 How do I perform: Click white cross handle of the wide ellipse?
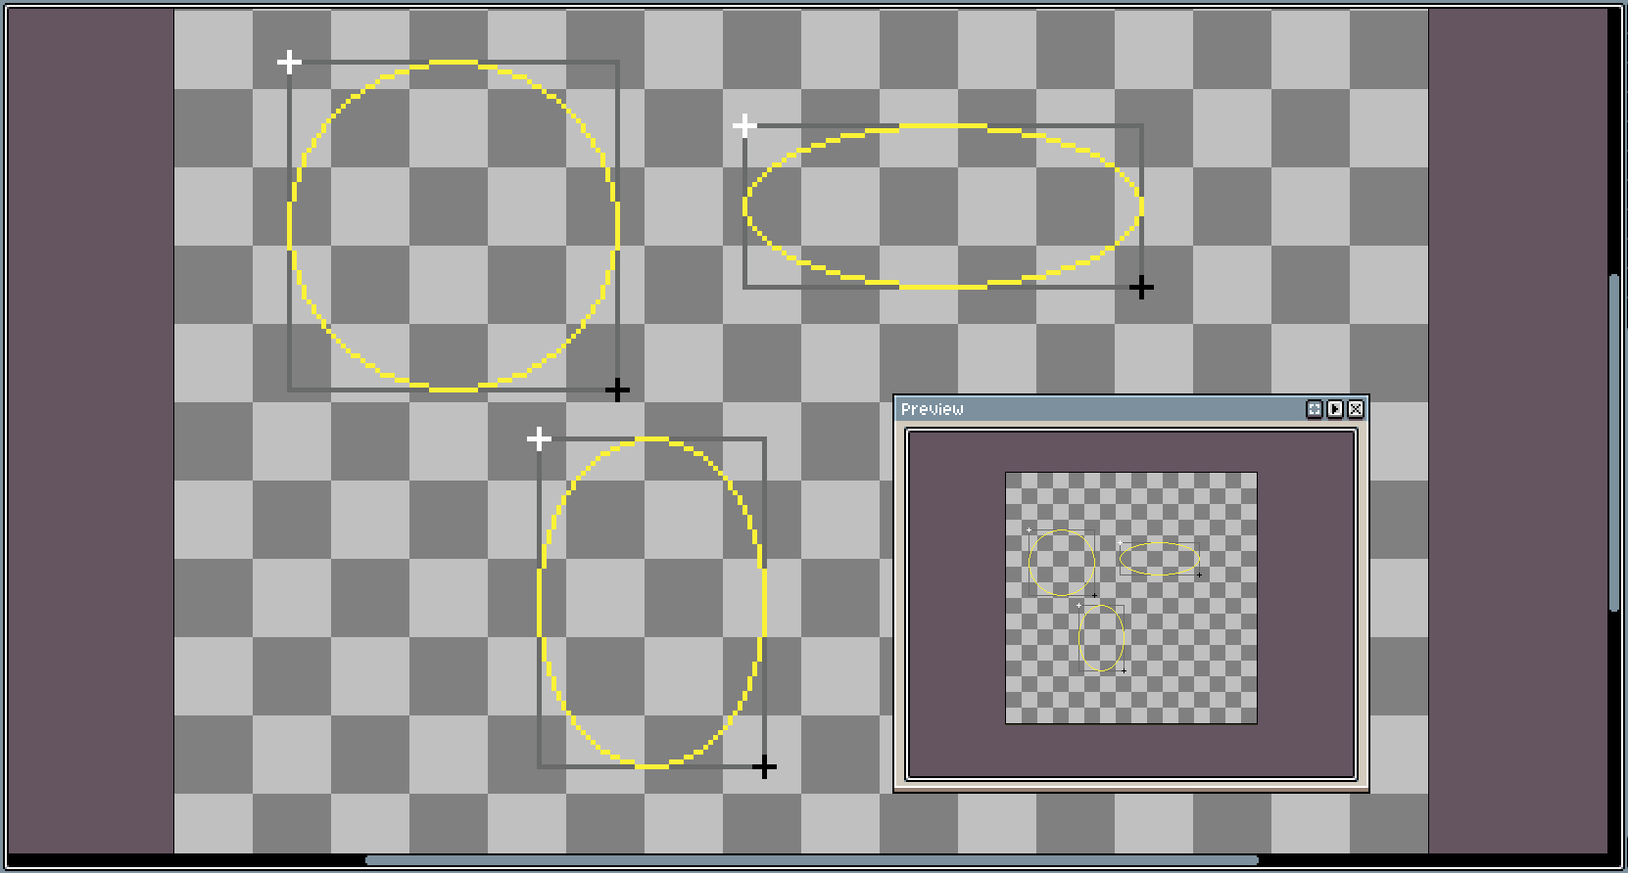pos(744,125)
